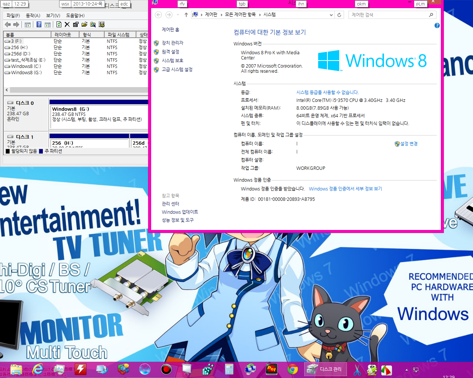Open 장치 관리자 (Device Manager) link
473x378 pixels.
[173, 43]
